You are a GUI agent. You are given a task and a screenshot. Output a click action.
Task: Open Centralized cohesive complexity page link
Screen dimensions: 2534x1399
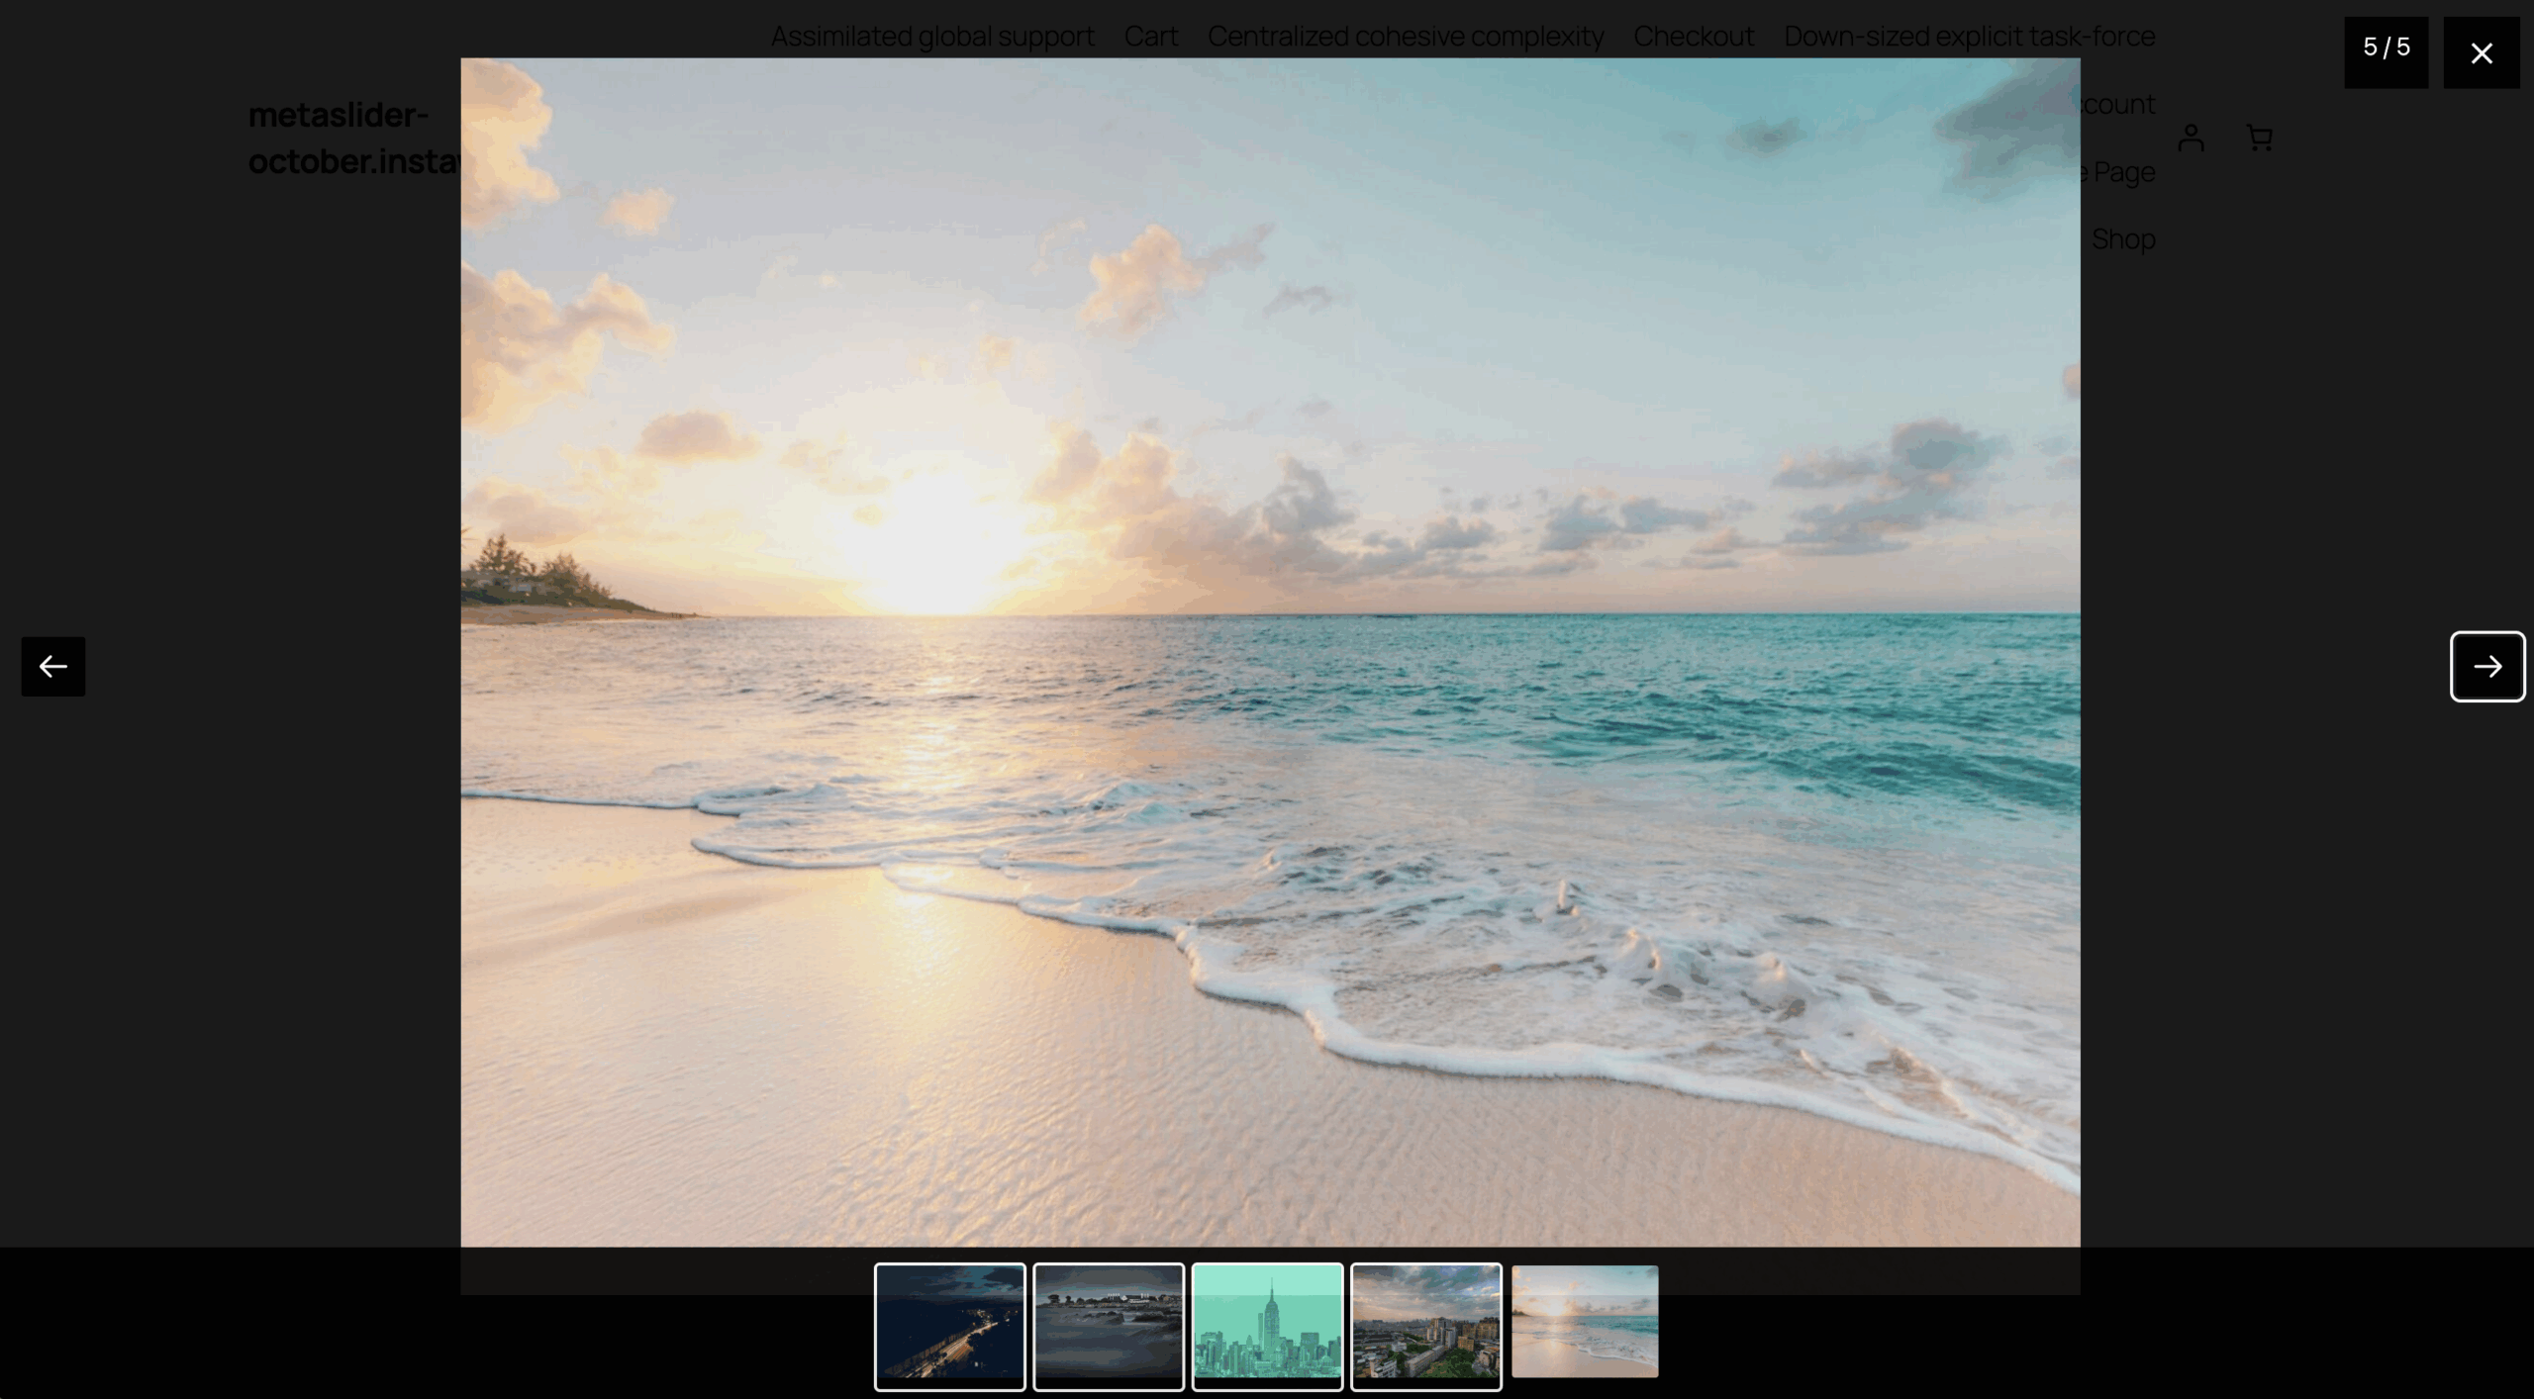tap(1405, 37)
